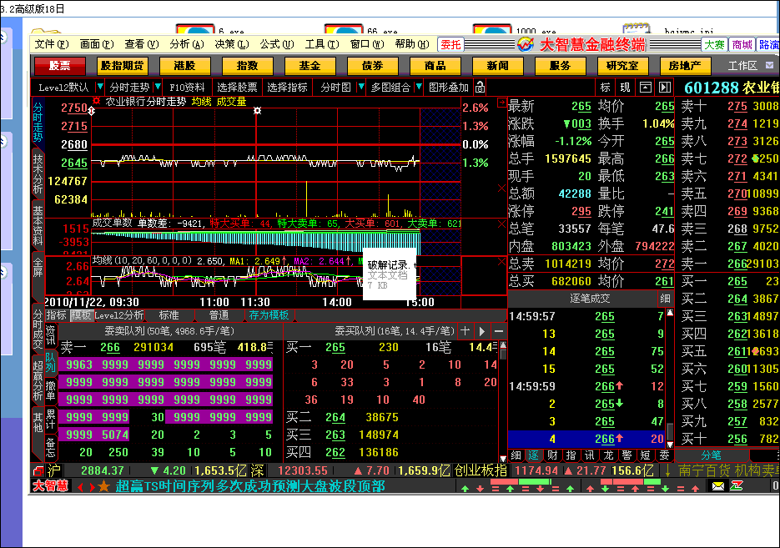Click the plus icon in 委买队列 header

point(465,330)
